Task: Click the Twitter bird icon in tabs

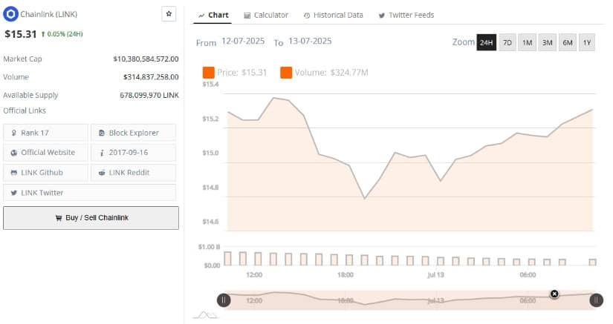Action: click(382, 16)
